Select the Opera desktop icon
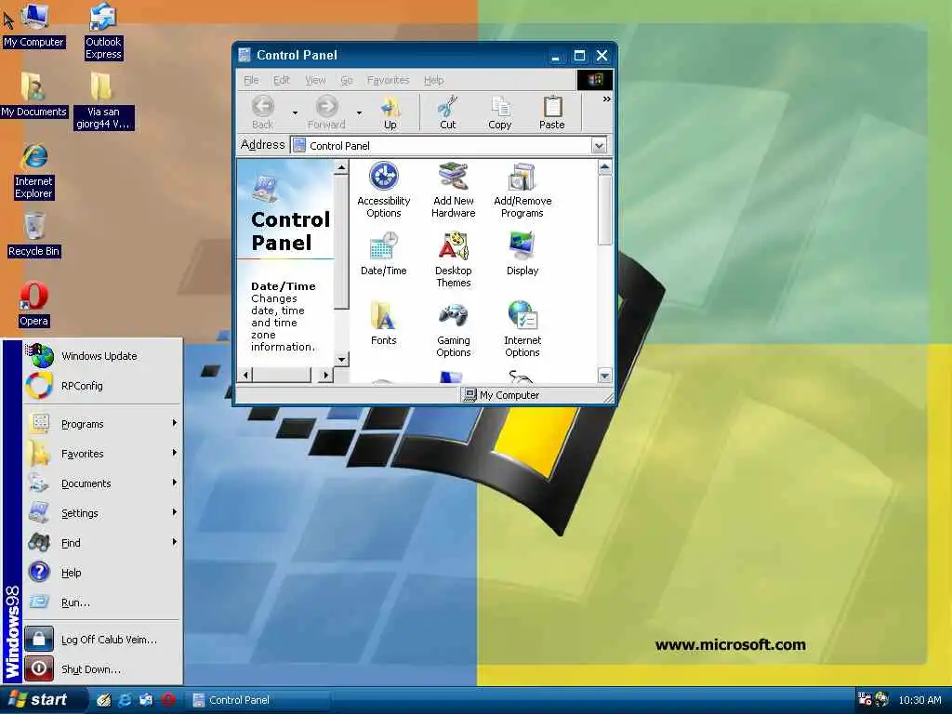 [x=34, y=305]
